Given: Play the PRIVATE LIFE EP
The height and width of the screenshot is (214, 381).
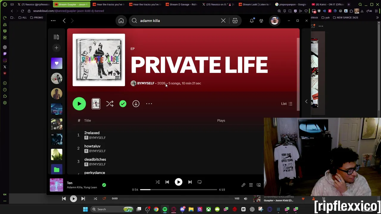Looking at the screenshot, I should pyautogui.click(x=79, y=104).
